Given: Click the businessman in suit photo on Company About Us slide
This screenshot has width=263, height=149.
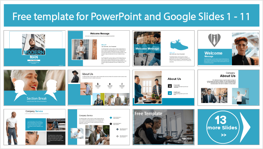Looking at the screenshot, I should (x=214, y=96).
